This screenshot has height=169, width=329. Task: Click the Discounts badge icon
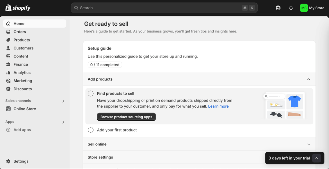(8, 89)
